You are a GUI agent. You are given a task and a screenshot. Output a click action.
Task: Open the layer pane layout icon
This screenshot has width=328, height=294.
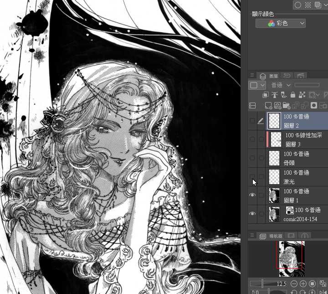pyautogui.click(x=252, y=105)
